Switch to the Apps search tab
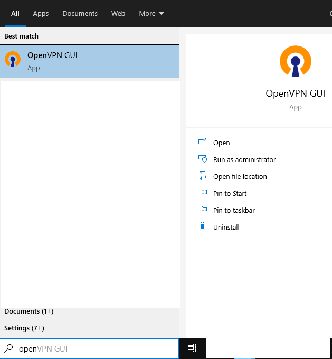The image size is (332, 359). pyautogui.click(x=41, y=14)
